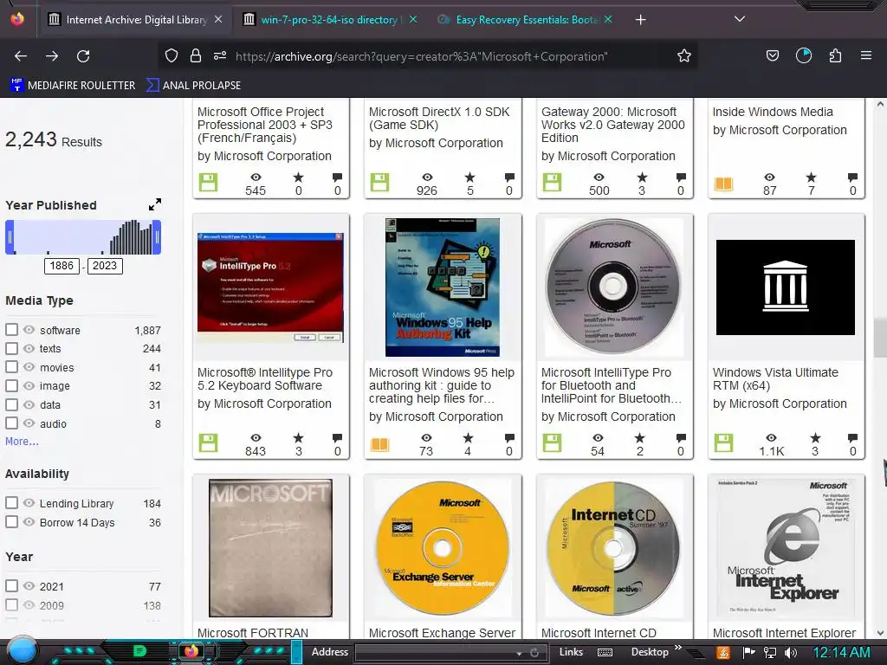Click the page vertical scrollbar thumb
The height and width of the screenshot is (665, 887).
coord(880,337)
